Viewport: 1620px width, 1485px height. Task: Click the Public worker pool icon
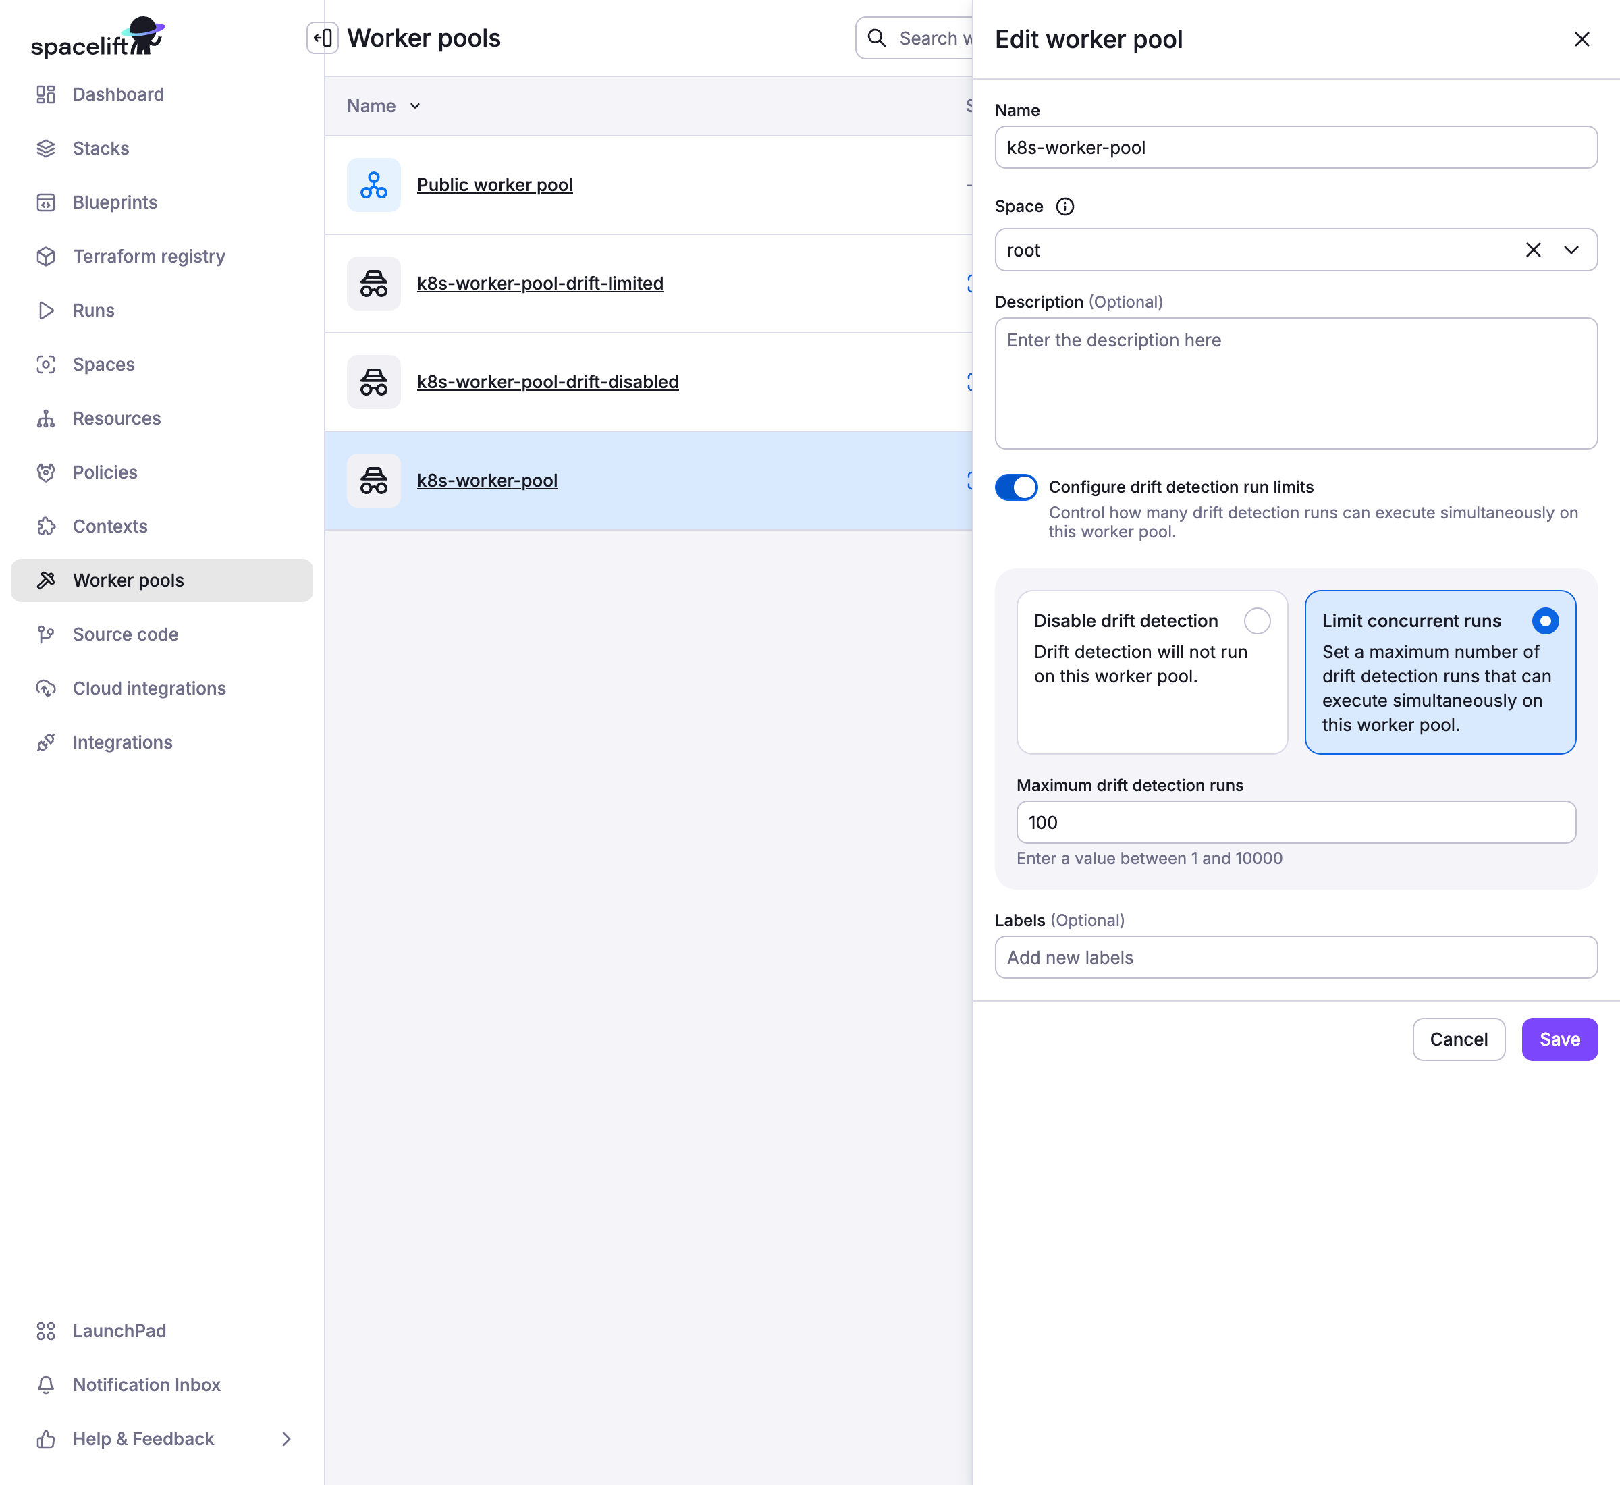[x=374, y=185]
